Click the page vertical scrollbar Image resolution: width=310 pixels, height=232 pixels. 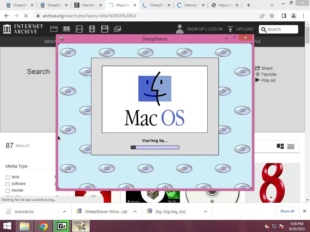pos(308,36)
